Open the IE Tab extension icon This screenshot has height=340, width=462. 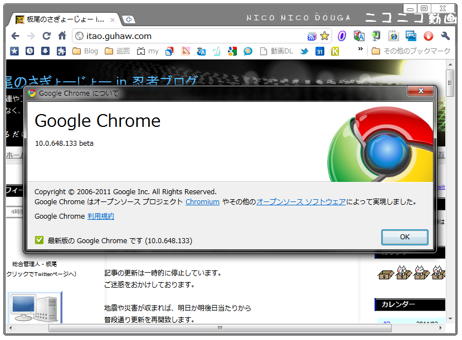[393, 36]
